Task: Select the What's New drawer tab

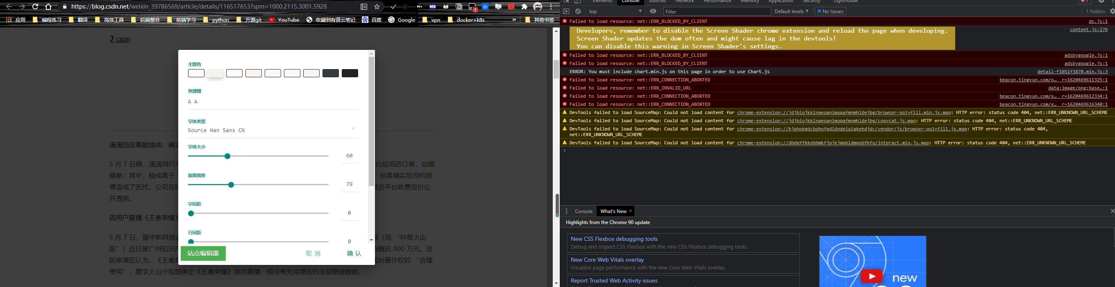Action: (x=613, y=211)
